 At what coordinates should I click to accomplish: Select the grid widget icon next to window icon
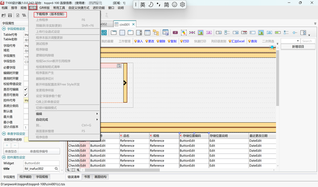[122, 32]
